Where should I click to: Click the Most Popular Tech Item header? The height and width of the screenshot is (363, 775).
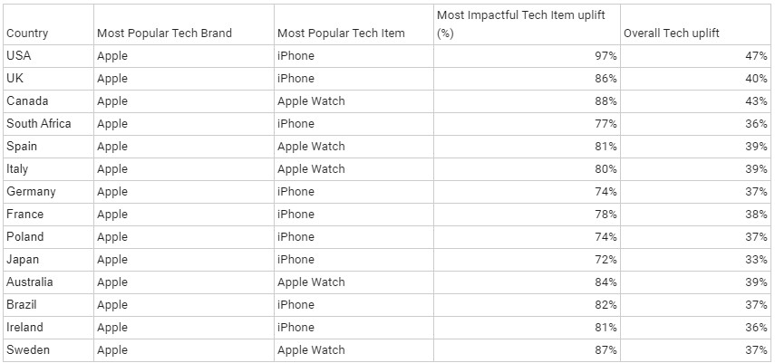[341, 33]
